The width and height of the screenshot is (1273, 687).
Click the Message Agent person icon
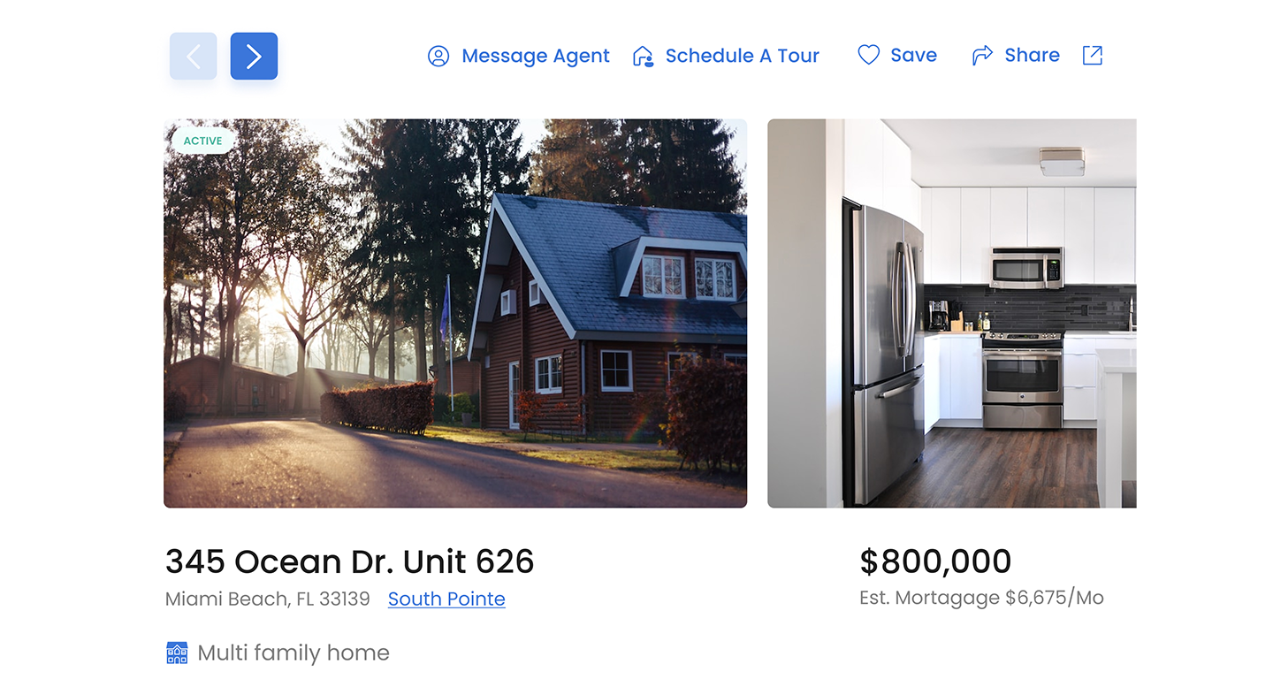pos(438,56)
